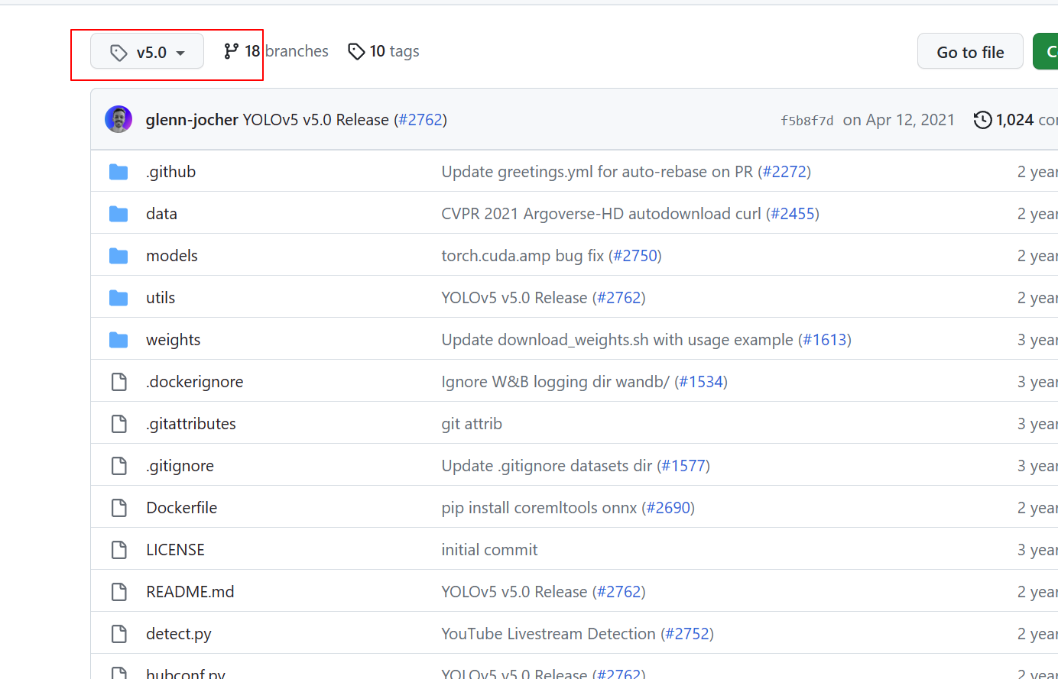1058x679 pixels.
Task: Click the tag icon next to 10 tags
Action: click(355, 51)
